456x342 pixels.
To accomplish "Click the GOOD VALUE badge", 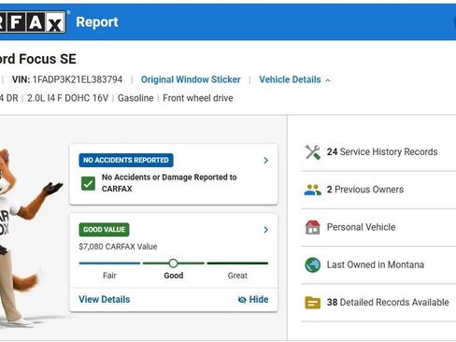I will coord(104,230).
